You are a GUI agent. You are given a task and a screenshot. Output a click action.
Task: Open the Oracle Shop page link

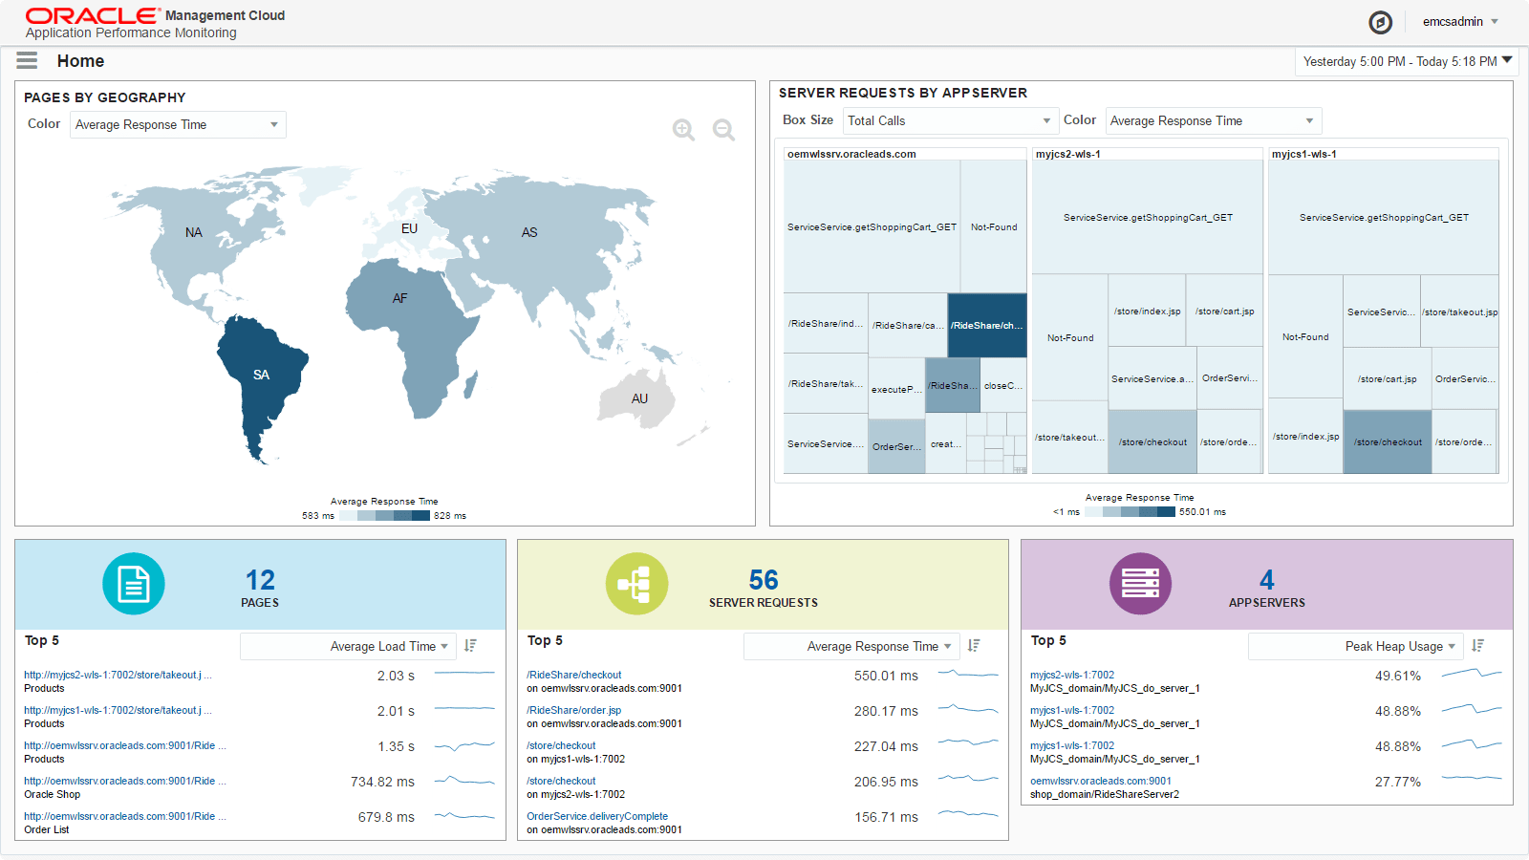(124, 781)
